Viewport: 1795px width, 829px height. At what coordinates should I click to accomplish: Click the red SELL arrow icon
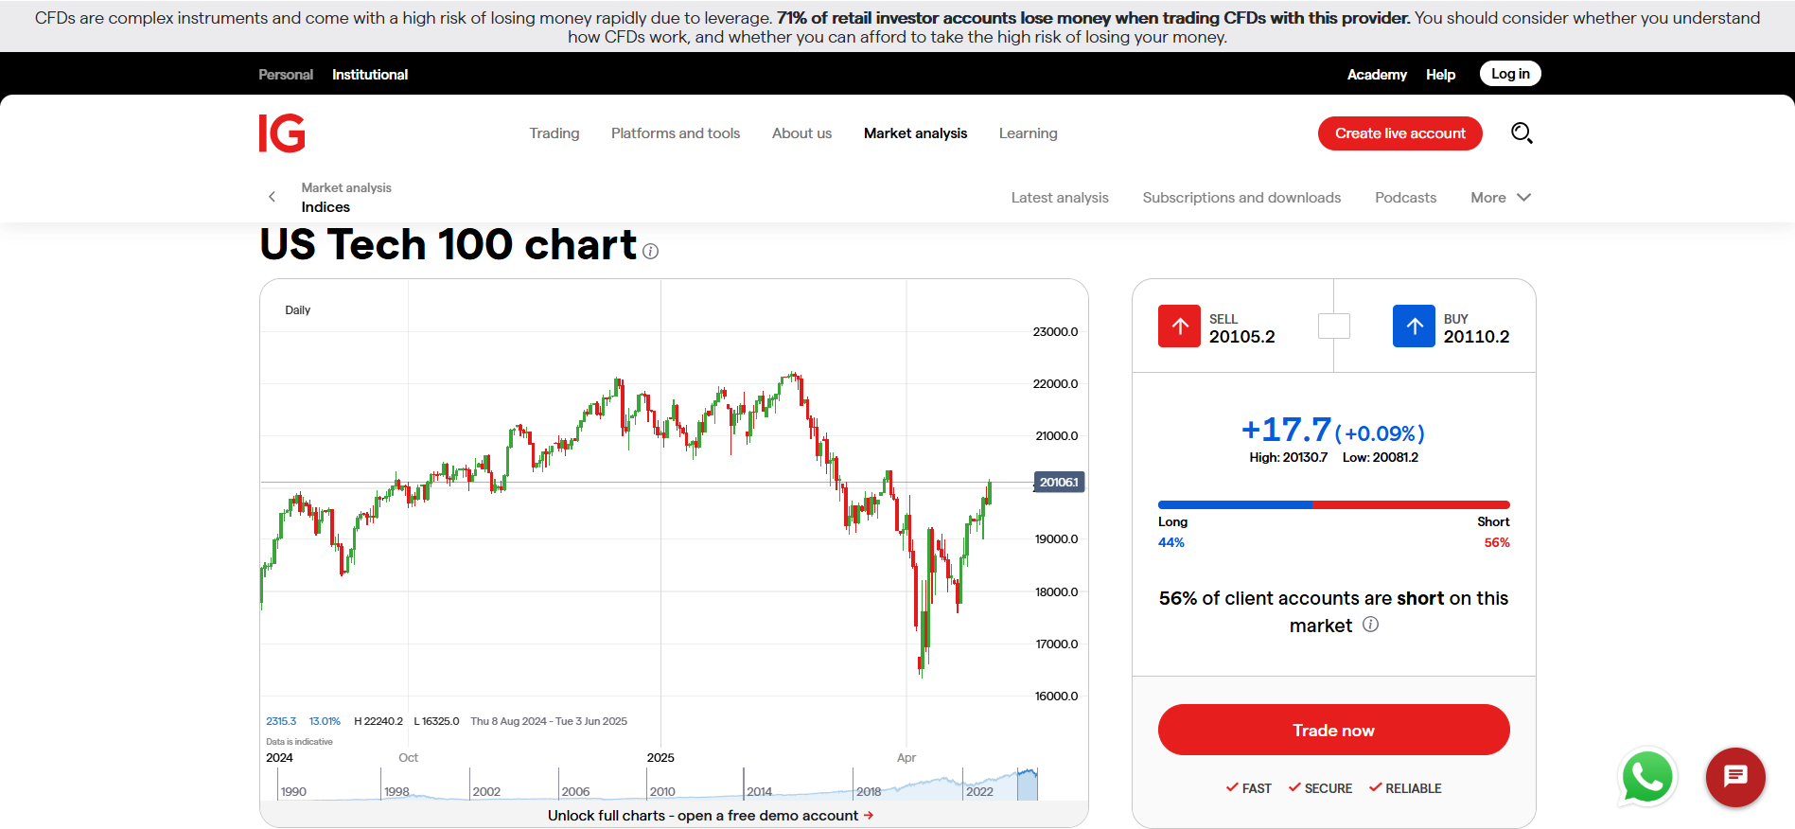[1178, 326]
